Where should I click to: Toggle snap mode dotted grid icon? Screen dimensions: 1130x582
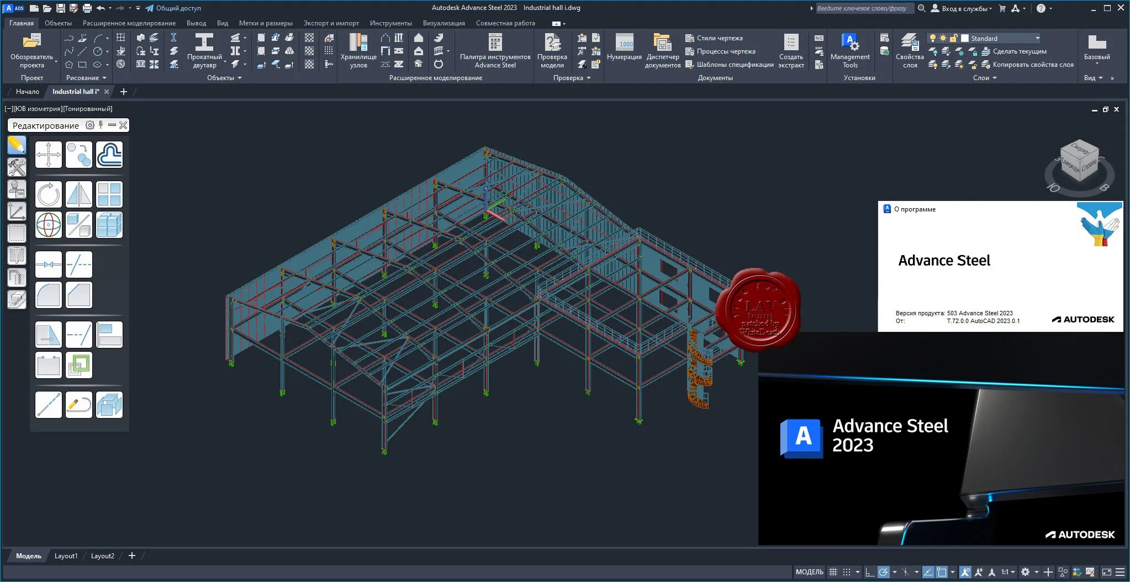click(x=847, y=572)
